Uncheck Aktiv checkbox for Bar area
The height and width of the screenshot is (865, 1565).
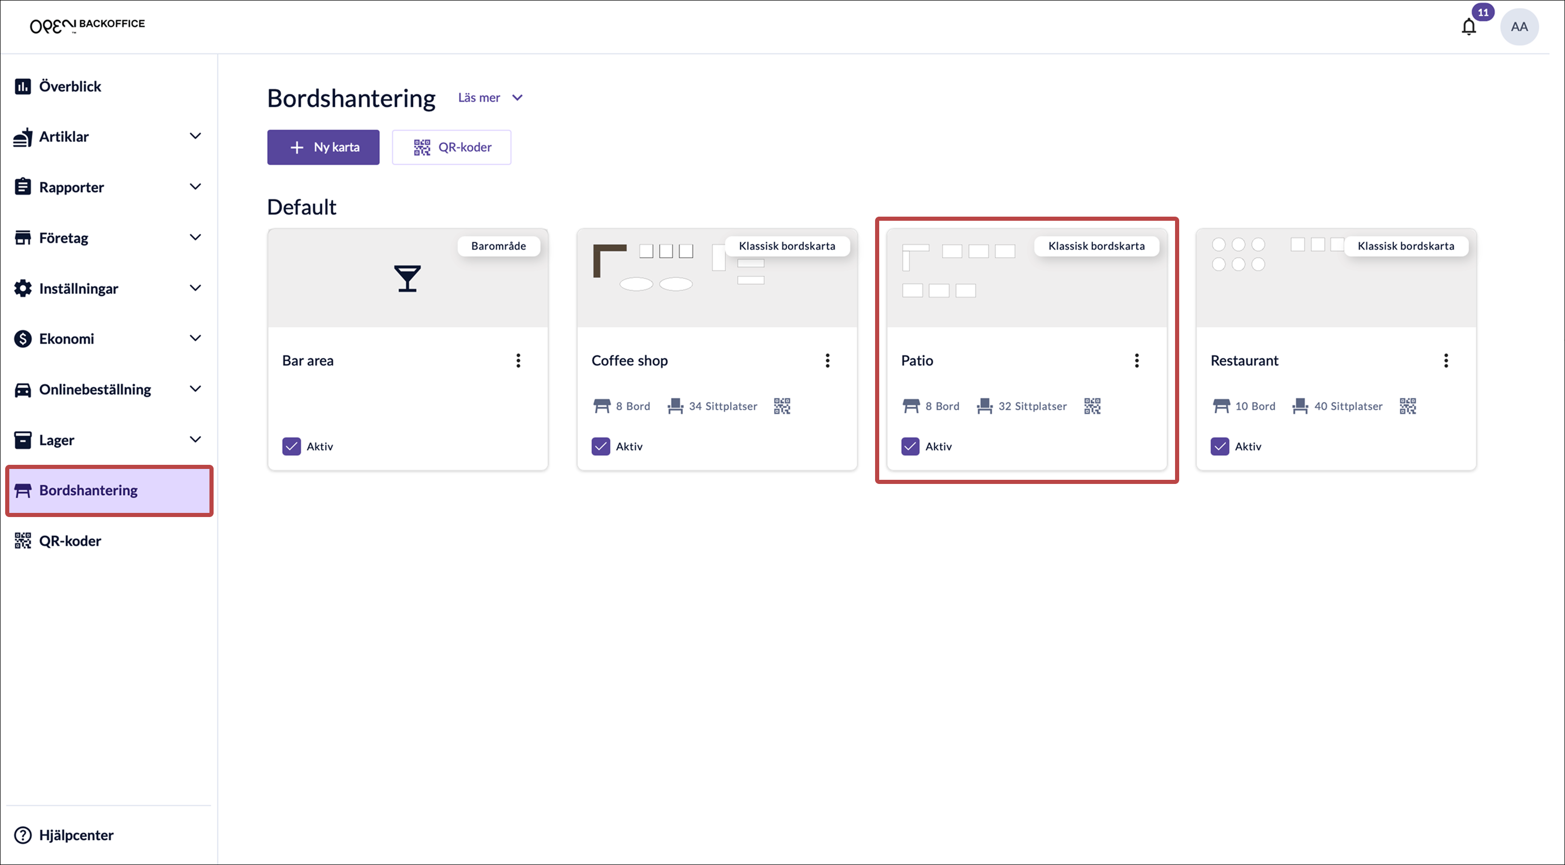[x=292, y=447]
